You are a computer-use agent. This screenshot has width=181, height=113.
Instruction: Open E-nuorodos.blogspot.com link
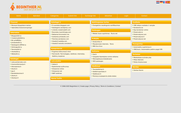pos(61,25)
